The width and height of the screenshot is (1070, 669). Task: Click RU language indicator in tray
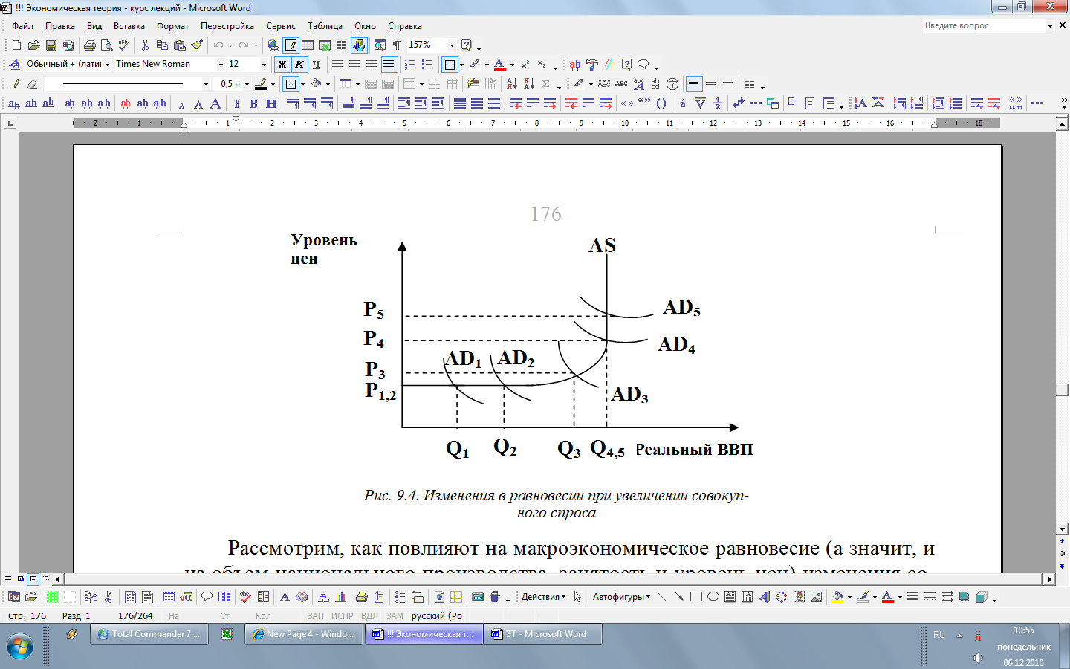tap(939, 635)
